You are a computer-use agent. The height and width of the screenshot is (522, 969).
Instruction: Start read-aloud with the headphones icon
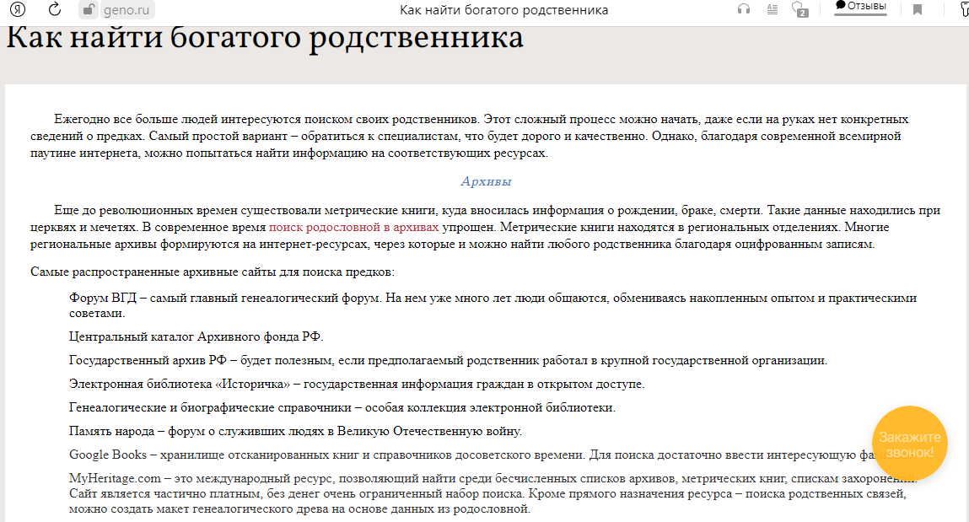pyautogui.click(x=744, y=9)
